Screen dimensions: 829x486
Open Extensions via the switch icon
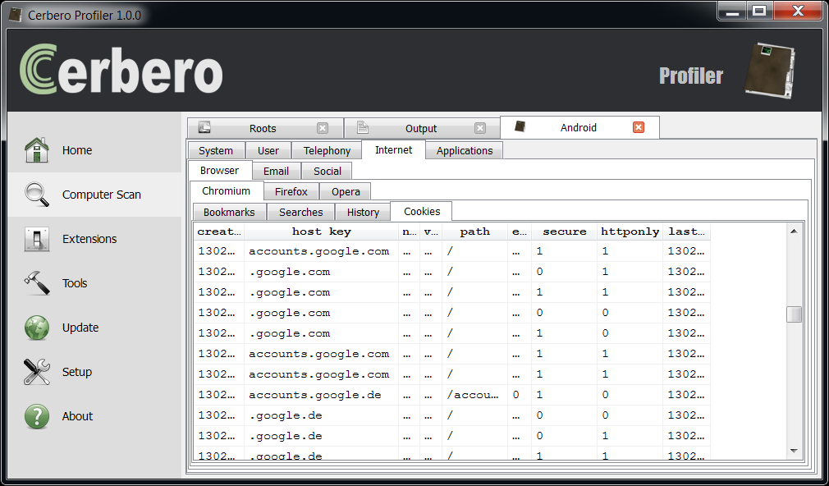click(x=36, y=239)
